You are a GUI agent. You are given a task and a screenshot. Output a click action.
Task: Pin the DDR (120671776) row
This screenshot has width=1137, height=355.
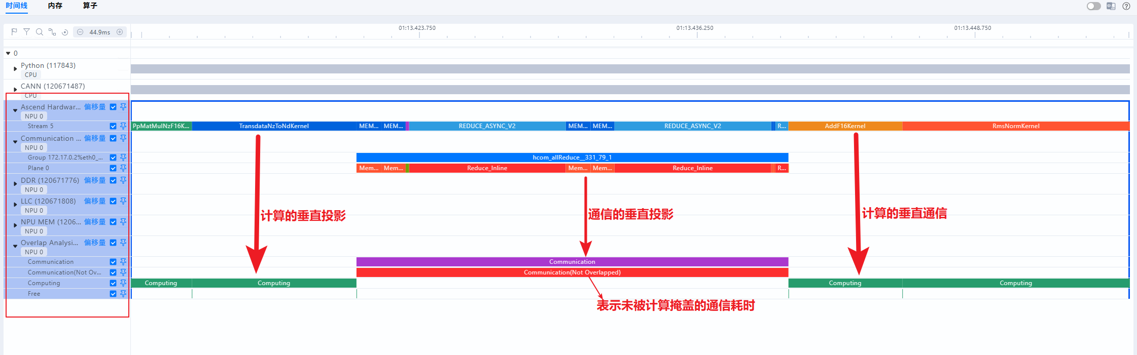pos(123,180)
